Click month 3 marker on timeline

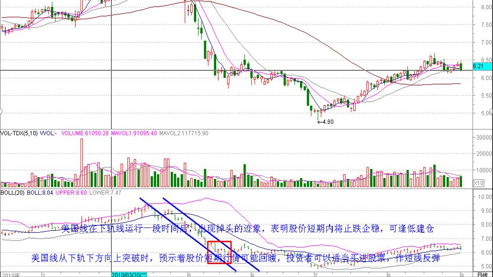tap(44, 275)
